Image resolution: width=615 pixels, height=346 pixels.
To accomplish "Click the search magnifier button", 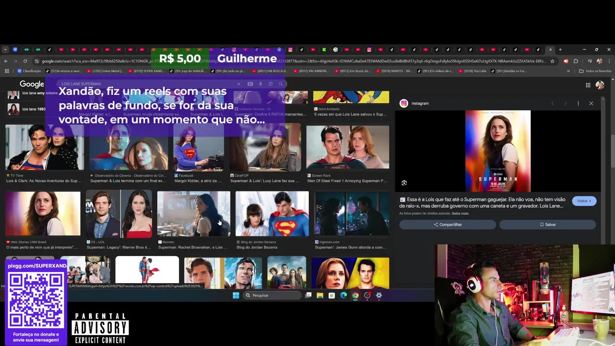I will click(281, 84).
